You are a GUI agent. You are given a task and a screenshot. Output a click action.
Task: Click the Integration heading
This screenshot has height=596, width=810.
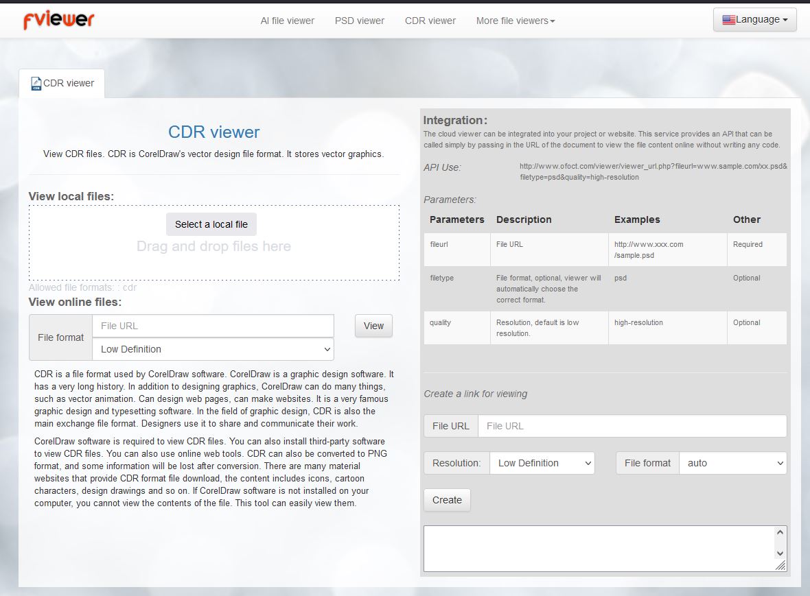pos(455,120)
